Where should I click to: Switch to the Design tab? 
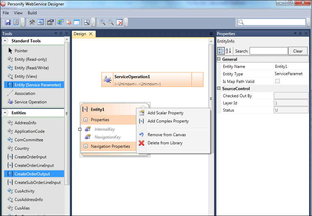coord(80,34)
